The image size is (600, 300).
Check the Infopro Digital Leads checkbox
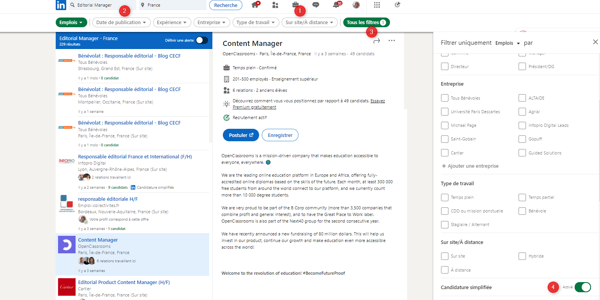pyautogui.click(x=522, y=125)
